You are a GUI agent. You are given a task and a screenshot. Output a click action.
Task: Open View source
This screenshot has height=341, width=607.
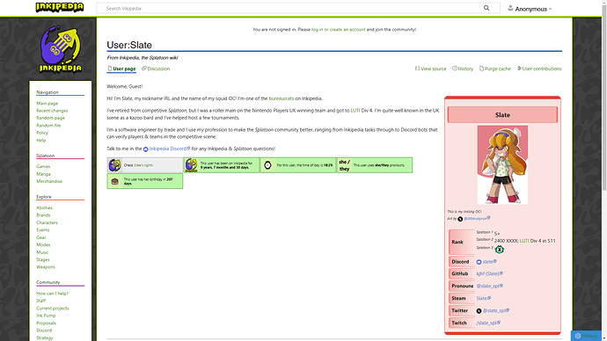click(431, 69)
